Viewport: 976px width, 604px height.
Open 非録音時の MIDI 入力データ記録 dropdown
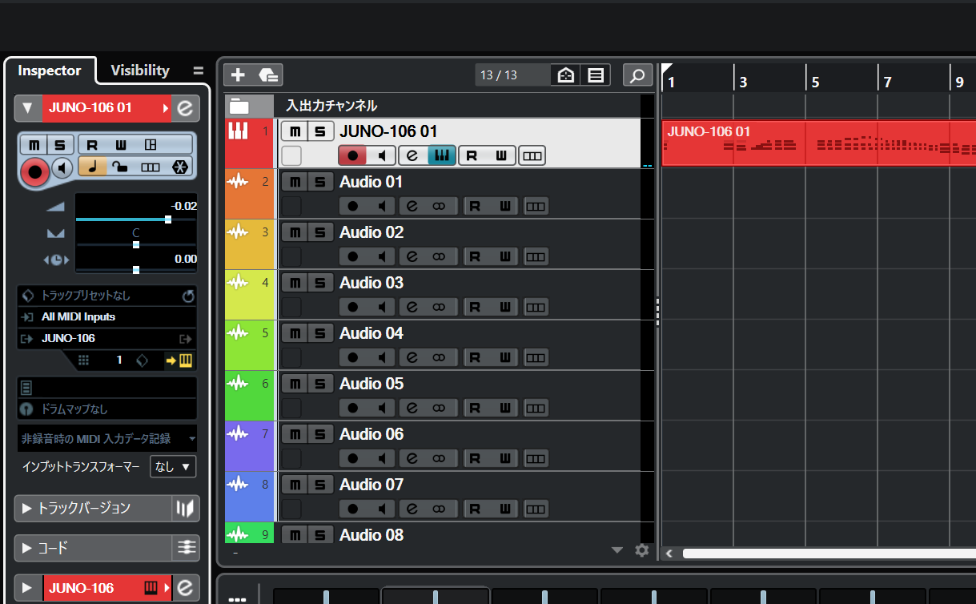click(107, 439)
